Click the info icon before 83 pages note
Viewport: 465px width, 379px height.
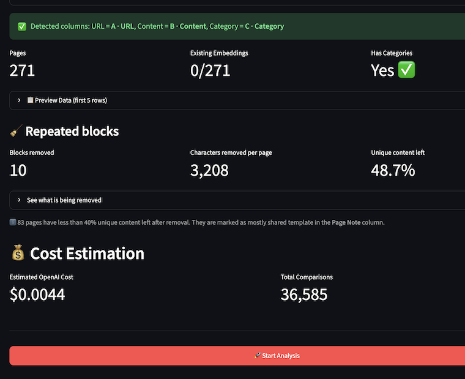point(13,222)
